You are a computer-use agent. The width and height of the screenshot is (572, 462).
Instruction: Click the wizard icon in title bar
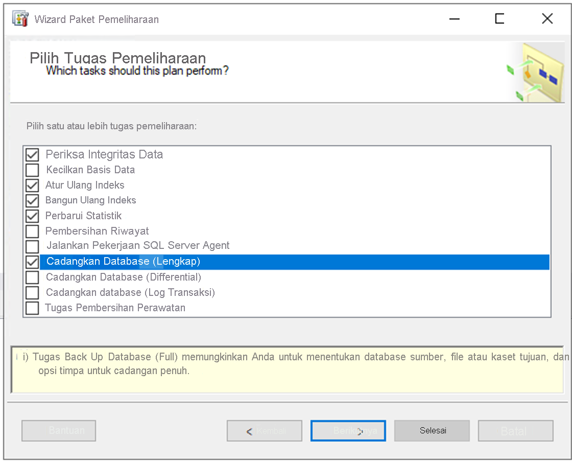pyautogui.click(x=20, y=18)
